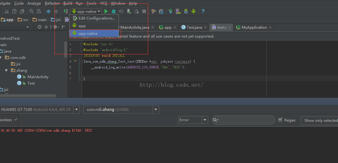Open the Help question mark icon

pos(203,11)
